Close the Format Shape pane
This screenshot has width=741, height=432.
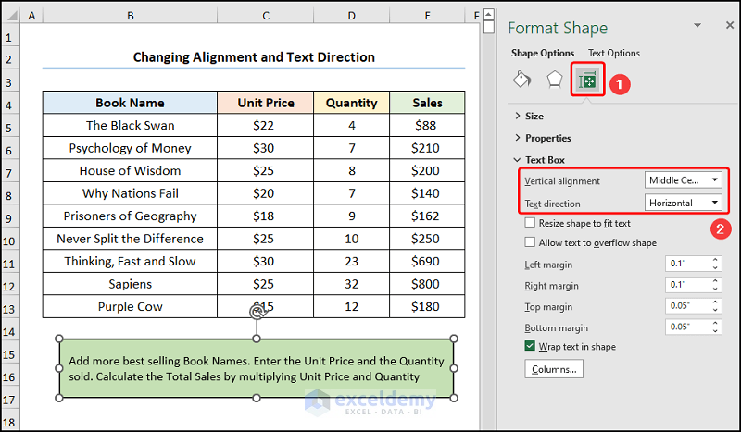730,26
